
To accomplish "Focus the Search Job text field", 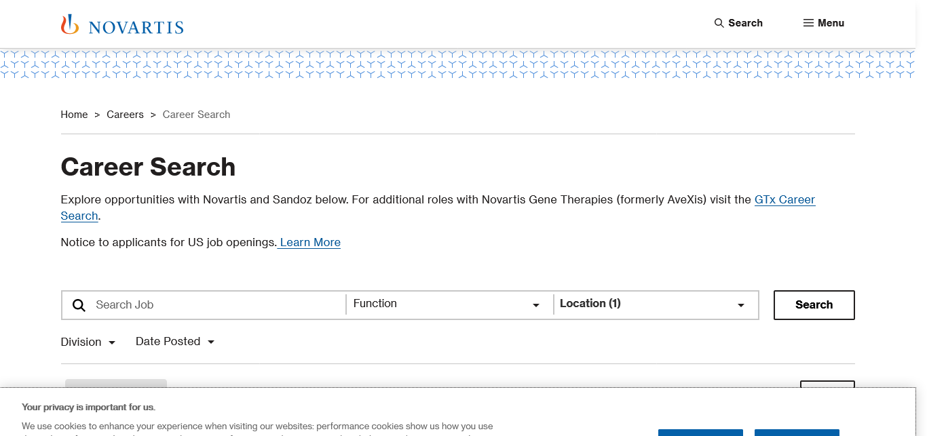I will [x=217, y=305].
